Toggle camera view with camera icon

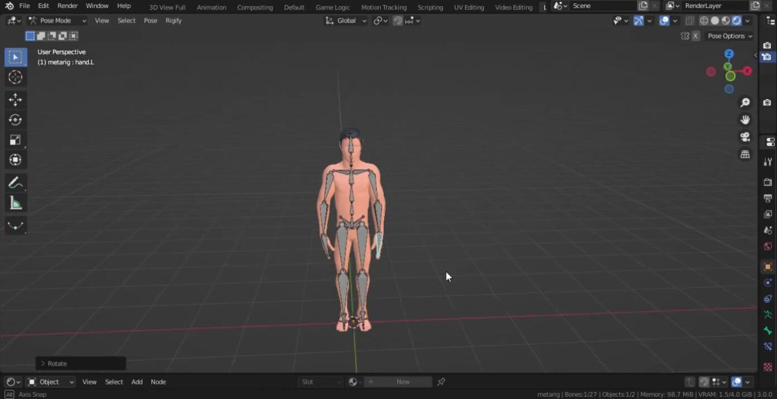point(745,137)
